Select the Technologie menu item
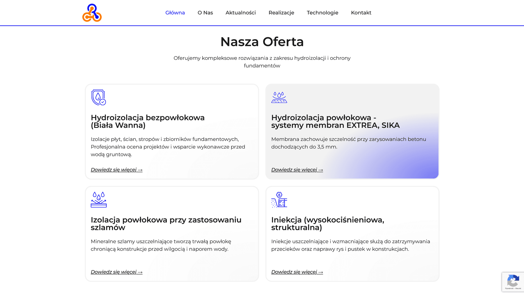Viewport: 524px width, 296px height. (x=322, y=13)
